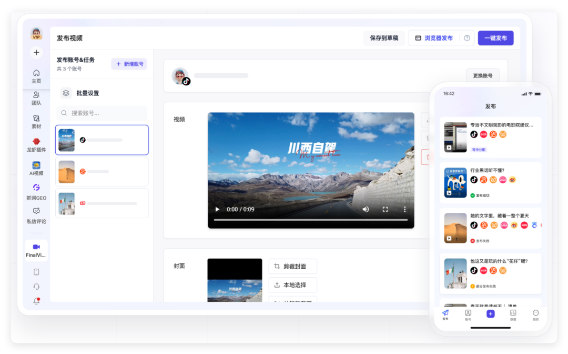The image size is (568, 354).
Task: Play the video with the play icon
Action: [217, 209]
